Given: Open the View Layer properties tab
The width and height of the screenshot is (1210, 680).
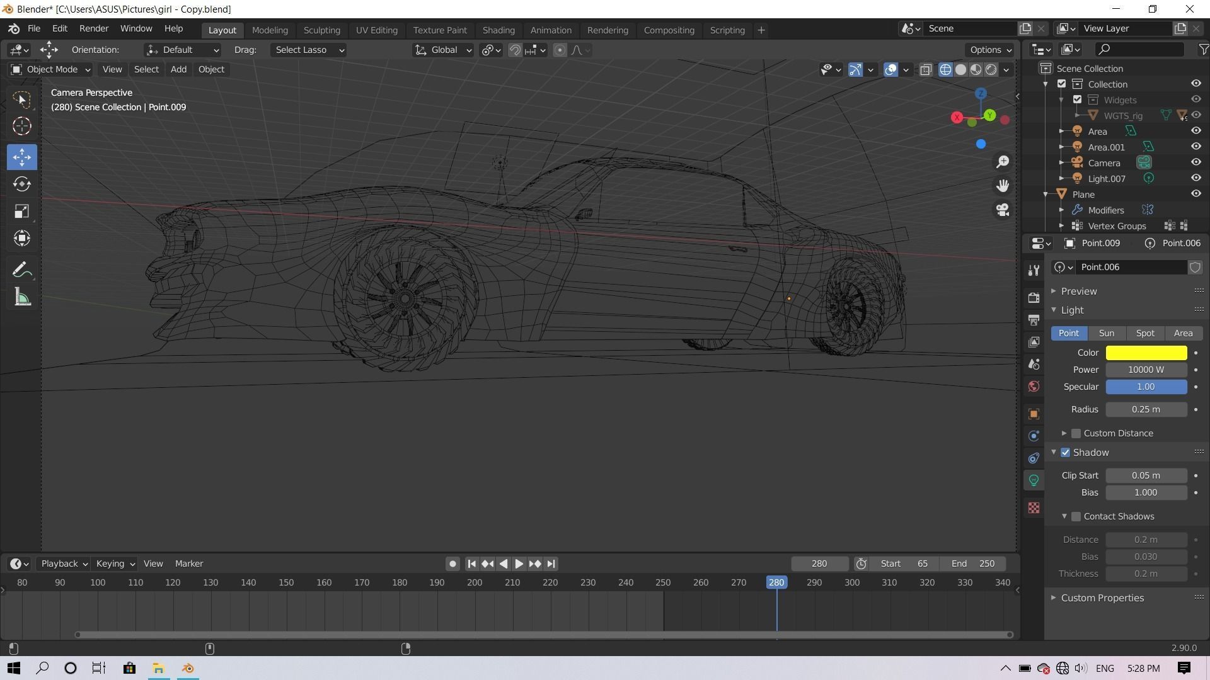Looking at the screenshot, I should (x=1034, y=342).
